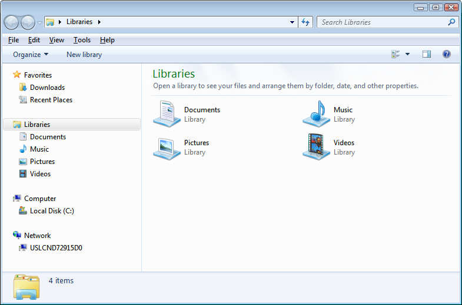Expand the arrow after Libraries in address bar
The height and width of the screenshot is (305, 462).
99,22
